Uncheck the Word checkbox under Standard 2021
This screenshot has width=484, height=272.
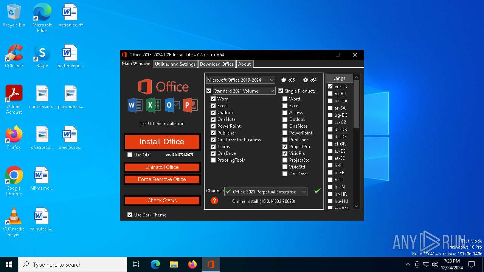pyautogui.click(x=213, y=99)
